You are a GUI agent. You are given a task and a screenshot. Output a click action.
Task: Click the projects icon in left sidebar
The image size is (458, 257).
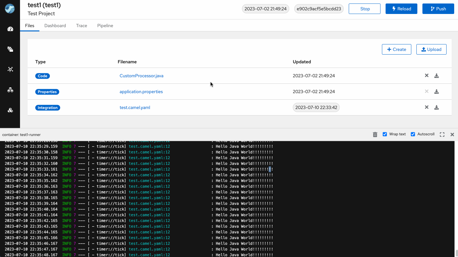point(10,49)
